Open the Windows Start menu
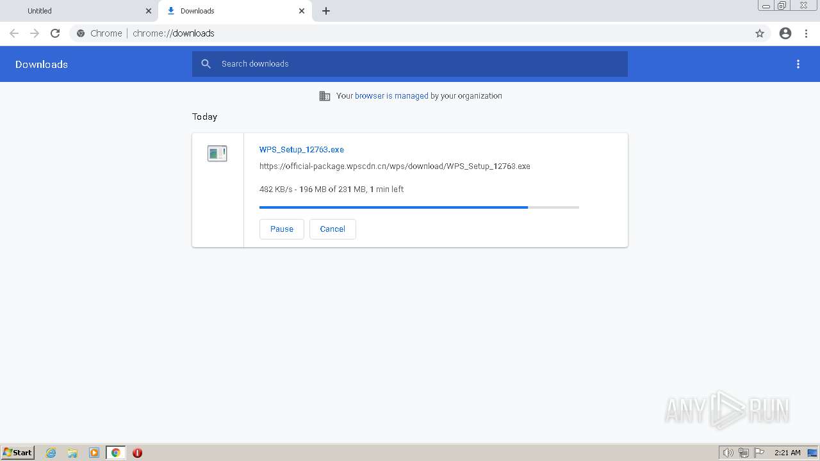The height and width of the screenshot is (461, 820). [x=18, y=453]
